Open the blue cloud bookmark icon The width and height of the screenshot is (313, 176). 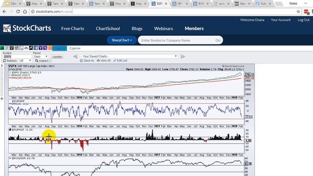coord(26,48)
